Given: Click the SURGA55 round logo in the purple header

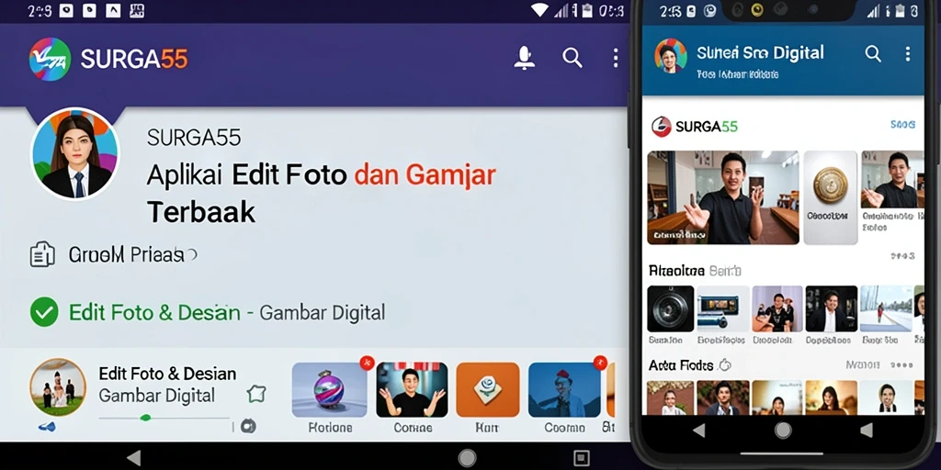Looking at the screenshot, I should 50,59.
